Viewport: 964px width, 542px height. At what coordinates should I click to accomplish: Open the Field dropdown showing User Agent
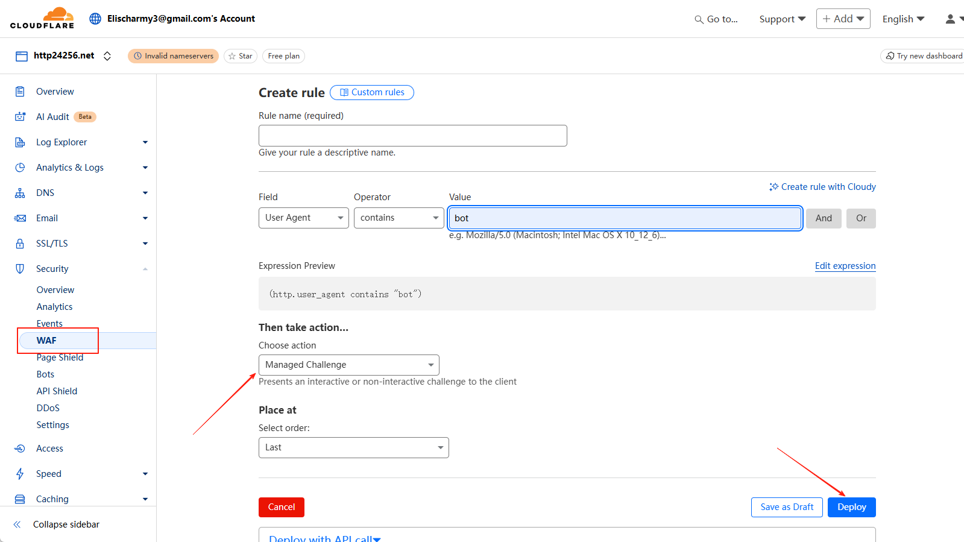click(304, 218)
